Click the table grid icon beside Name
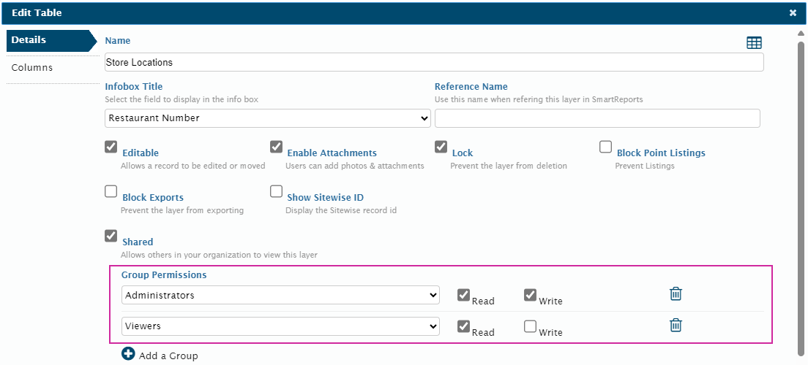Viewport: 808px width, 365px height. [x=754, y=43]
